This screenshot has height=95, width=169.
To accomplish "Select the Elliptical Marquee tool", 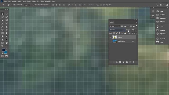I will [x=7, y=14].
